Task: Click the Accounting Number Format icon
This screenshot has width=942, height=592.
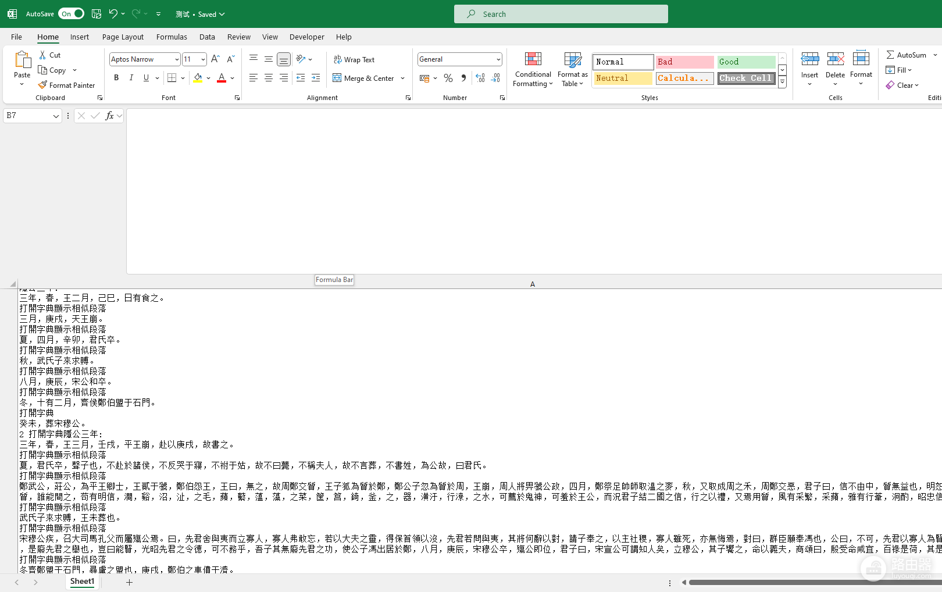Action: [x=424, y=77]
